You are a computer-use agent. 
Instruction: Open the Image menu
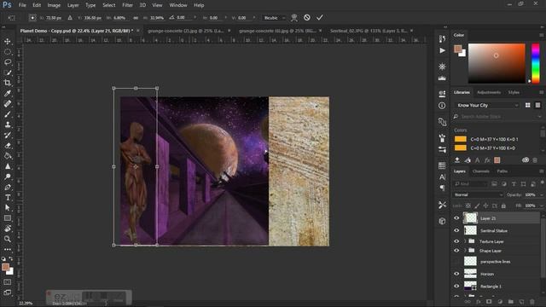(54, 5)
